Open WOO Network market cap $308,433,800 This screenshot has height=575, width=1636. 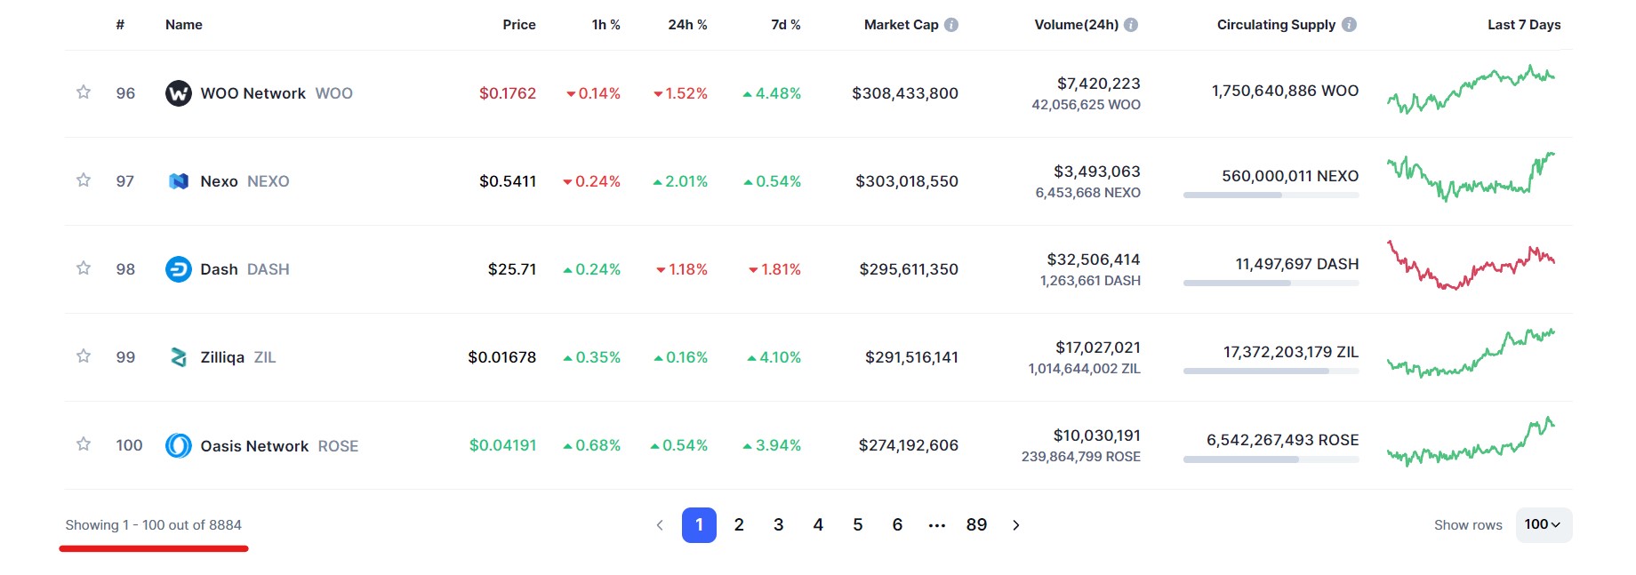[905, 93]
